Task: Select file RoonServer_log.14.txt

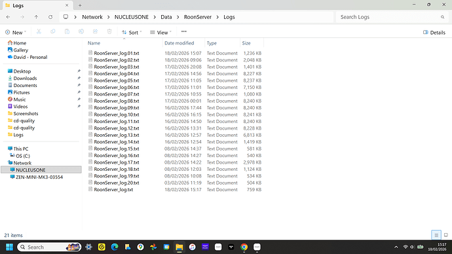Action: pos(117,141)
